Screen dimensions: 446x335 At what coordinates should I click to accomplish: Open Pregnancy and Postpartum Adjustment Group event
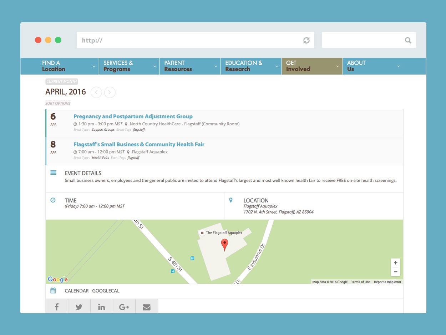pos(133,116)
